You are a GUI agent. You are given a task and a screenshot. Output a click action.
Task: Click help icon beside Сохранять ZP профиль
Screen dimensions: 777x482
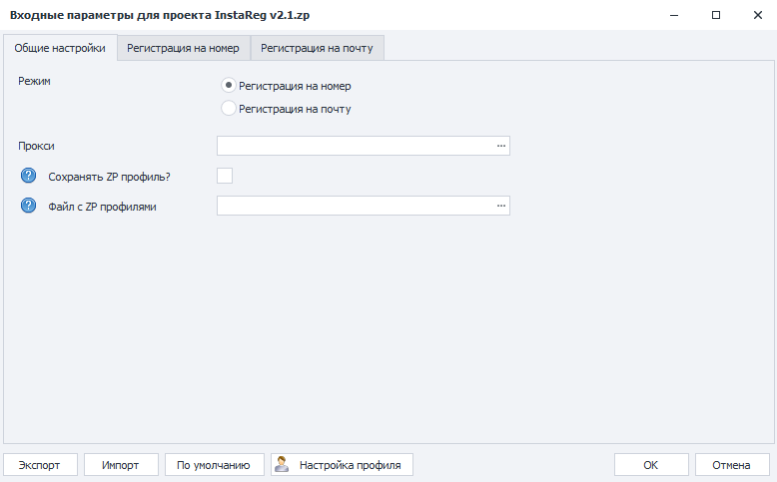[28, 176]
